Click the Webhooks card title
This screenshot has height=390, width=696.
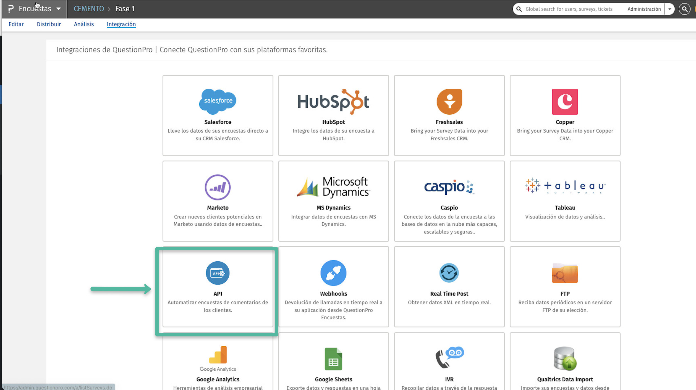[333, 294]
